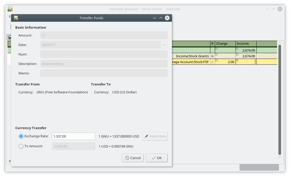Open the Date dropdown calendar arrow
Image resolution: width=290 pixels, height=177 pixels.
click(164, 45)
